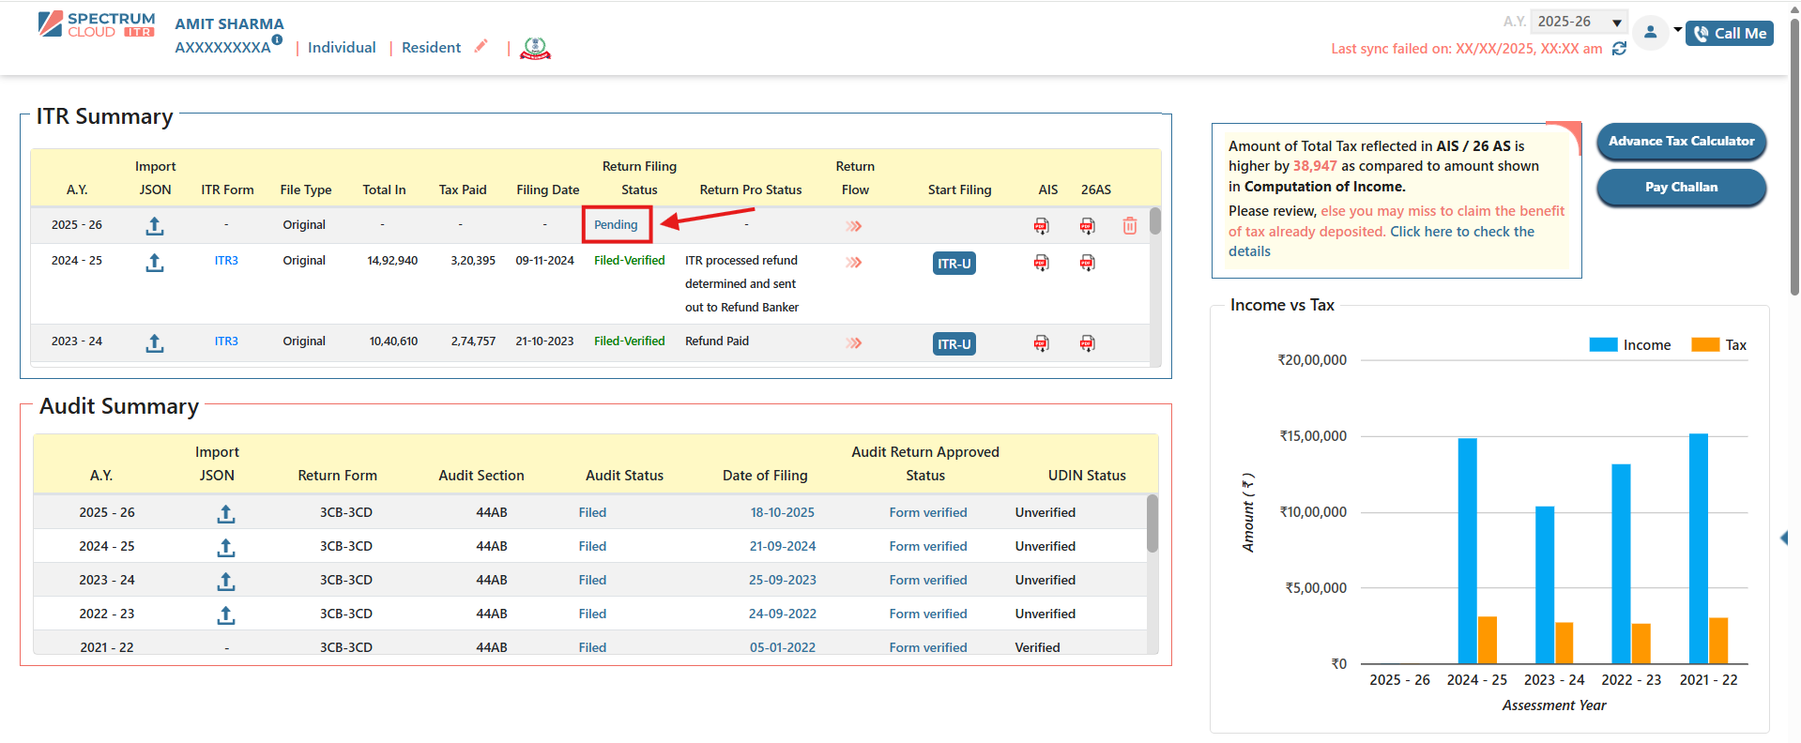Open the Income Tax department emblem icon

pos(535,48)
